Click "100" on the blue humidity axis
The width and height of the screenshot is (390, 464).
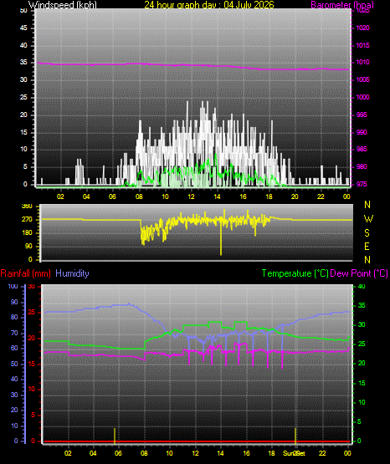tap(13, 287)
